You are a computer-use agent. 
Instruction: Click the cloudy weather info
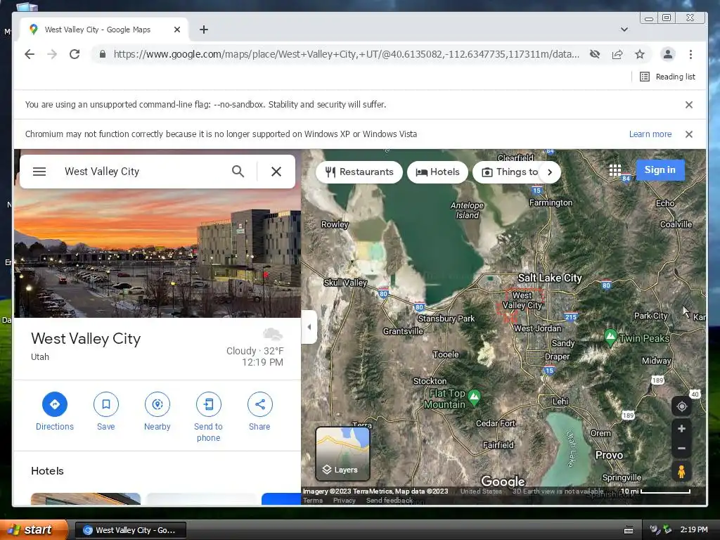tap(255, 348)
